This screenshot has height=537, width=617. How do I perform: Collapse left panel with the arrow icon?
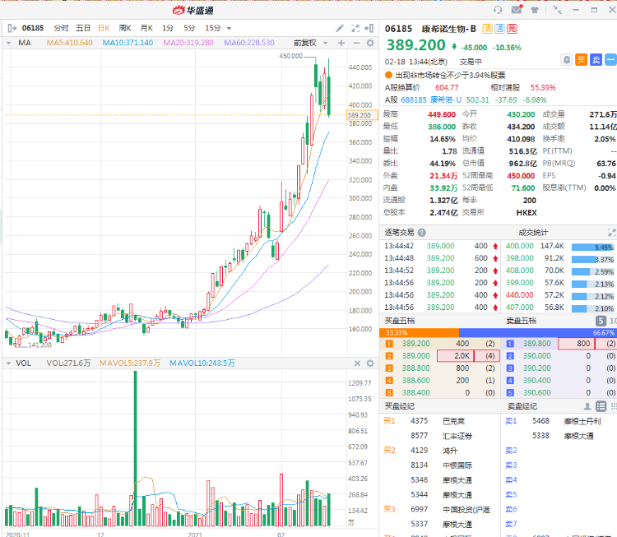(12, 28)
